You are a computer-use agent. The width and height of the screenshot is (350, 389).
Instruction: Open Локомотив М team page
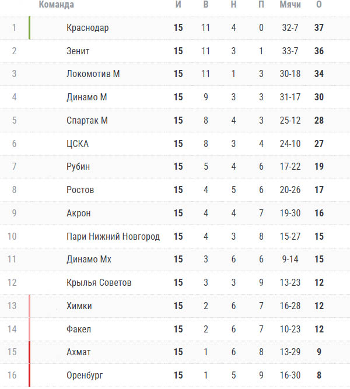click(93, 74)
